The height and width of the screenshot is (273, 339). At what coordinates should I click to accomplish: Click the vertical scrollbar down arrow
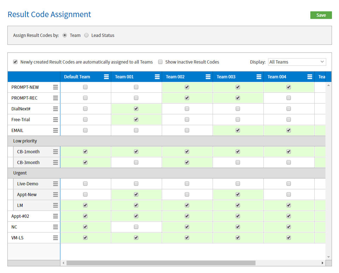pos(329,257)
